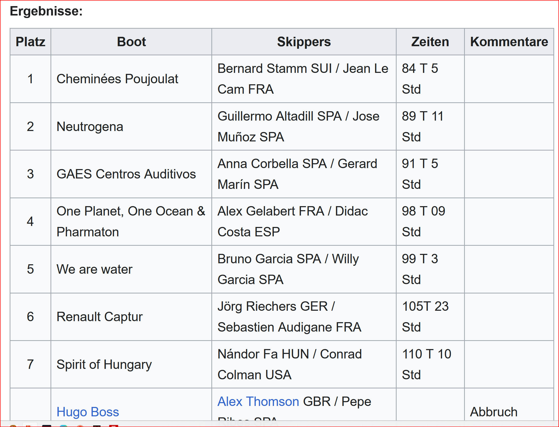Click the Ergebnisse heading

coord(46,11)
